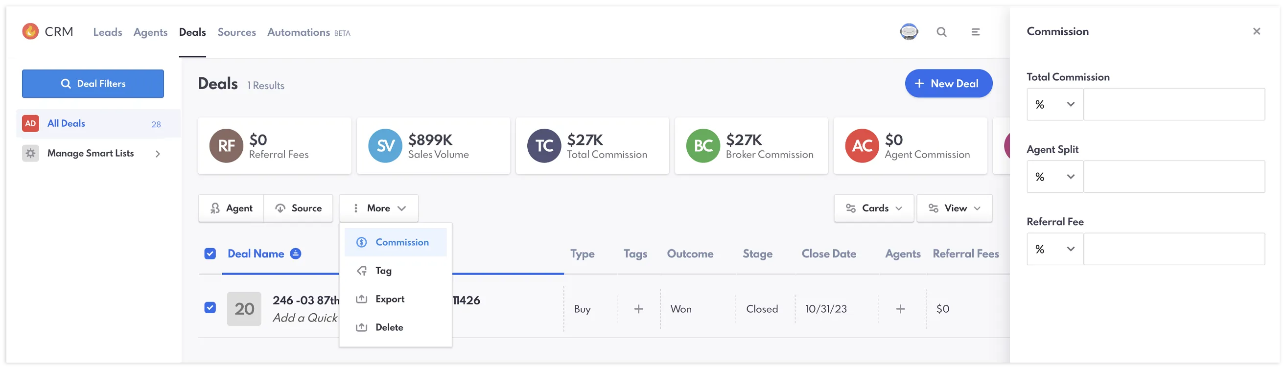
Task: Expand the Cards dropdown
Action: point(874,208)
